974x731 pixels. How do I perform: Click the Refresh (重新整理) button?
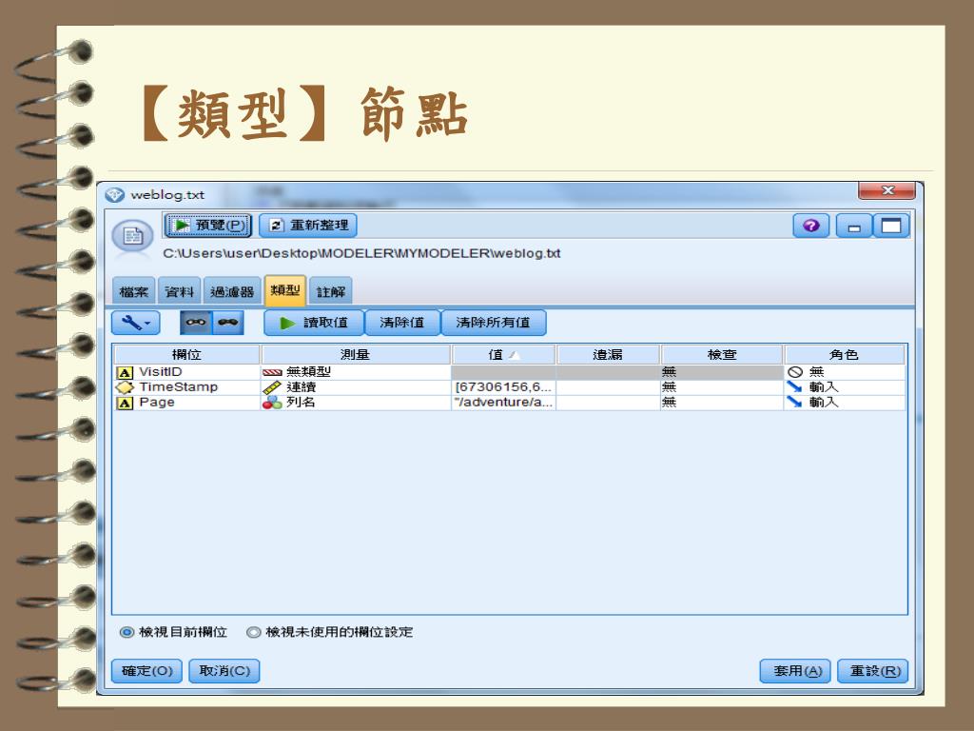tap(308, 225)
